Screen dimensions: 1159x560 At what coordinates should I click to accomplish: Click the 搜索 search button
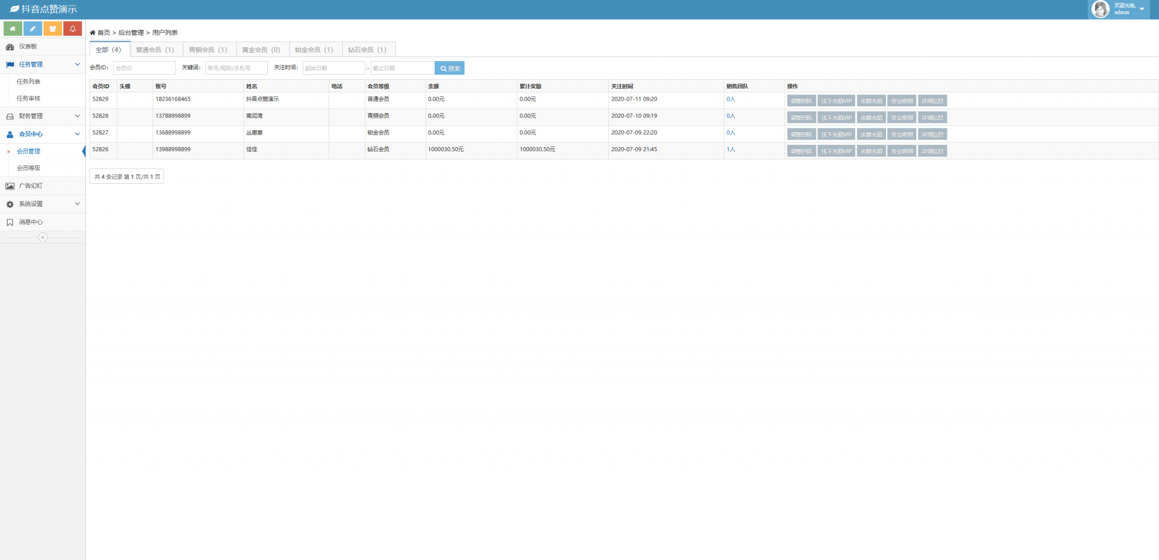coord(449,68)
